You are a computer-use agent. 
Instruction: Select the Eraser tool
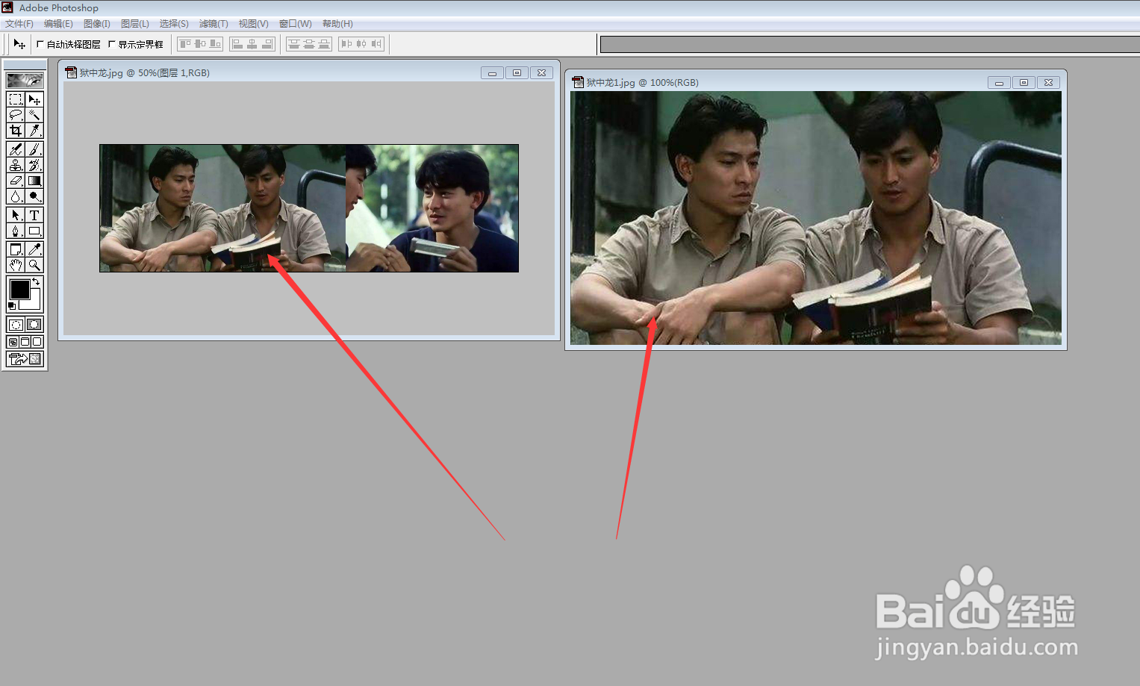pos(15,181)
